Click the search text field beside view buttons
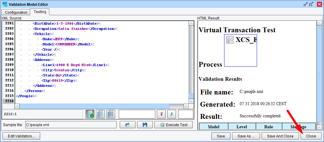This screenshot has width=324, height=142. 137,114
